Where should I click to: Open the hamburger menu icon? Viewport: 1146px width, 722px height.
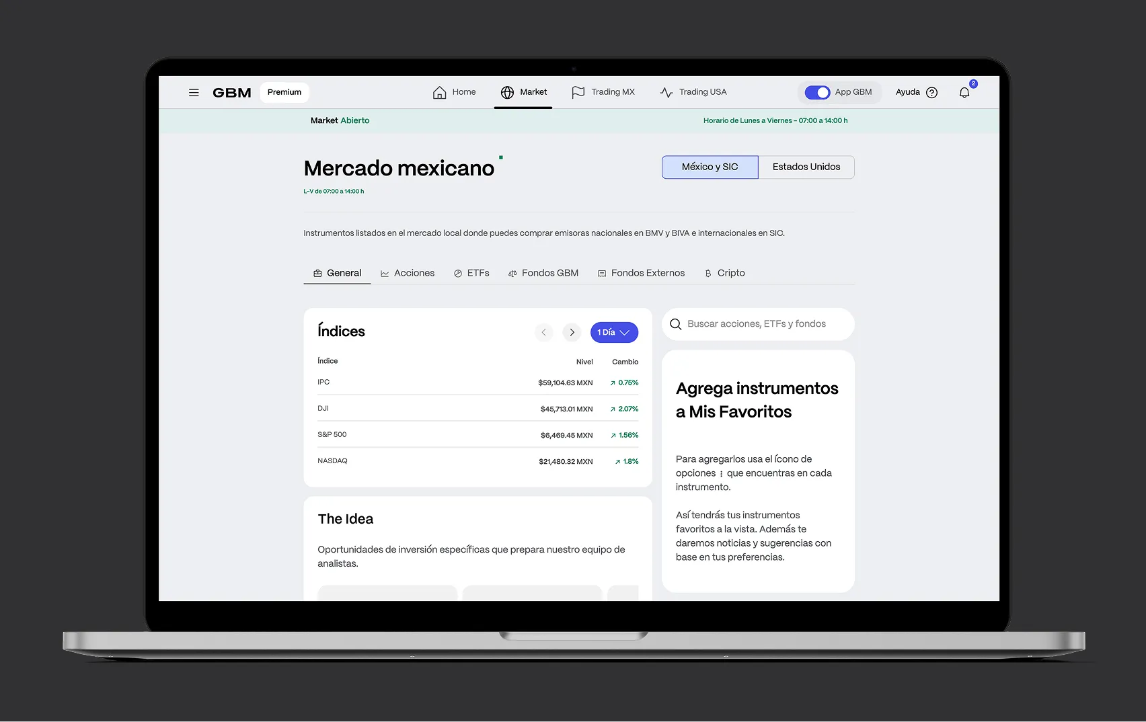[194, 93]
